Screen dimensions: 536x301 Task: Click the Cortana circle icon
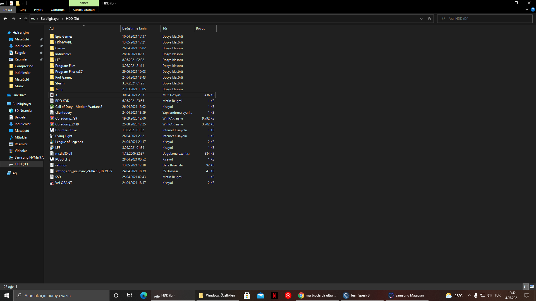point(116,295)
